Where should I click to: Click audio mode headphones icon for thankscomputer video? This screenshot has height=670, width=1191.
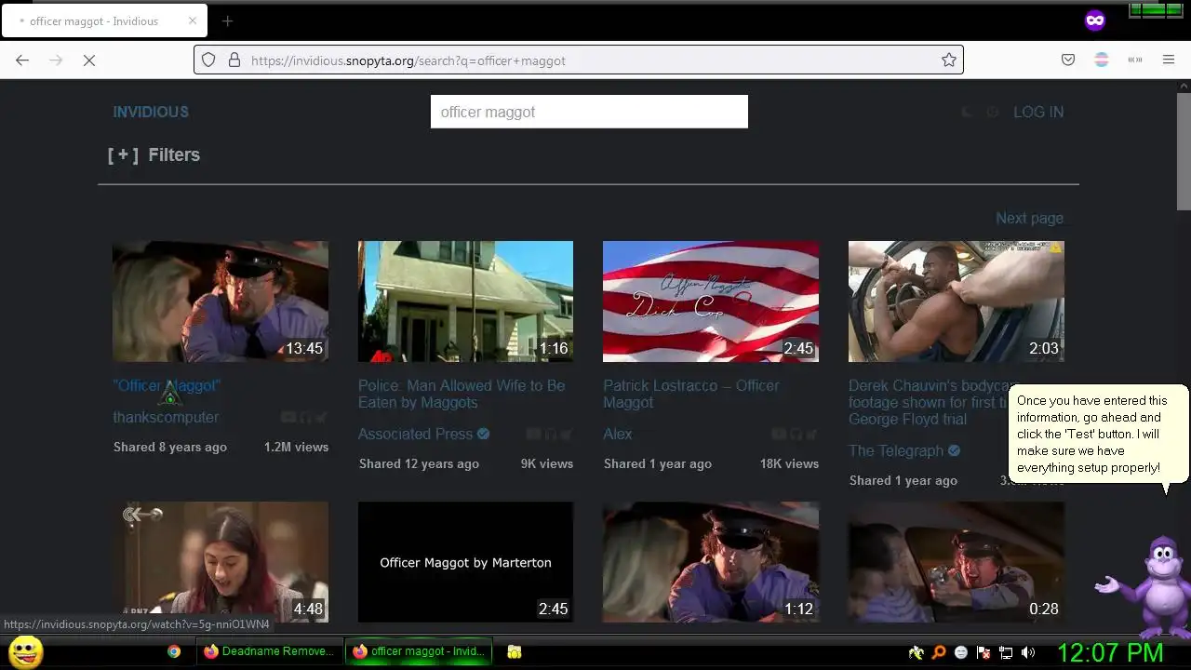coord(304,418)
